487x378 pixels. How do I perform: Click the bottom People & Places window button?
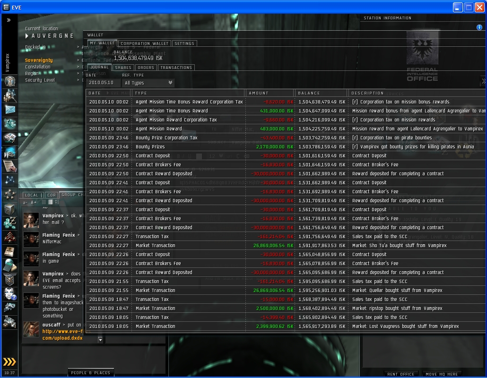click(91, 373)
